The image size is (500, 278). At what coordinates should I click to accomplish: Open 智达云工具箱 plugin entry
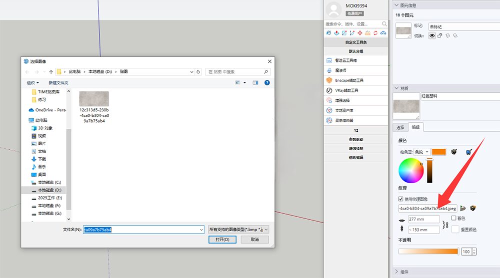tap(356, 60)
